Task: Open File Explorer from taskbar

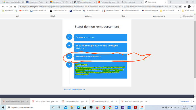Action: coord(72,107)
